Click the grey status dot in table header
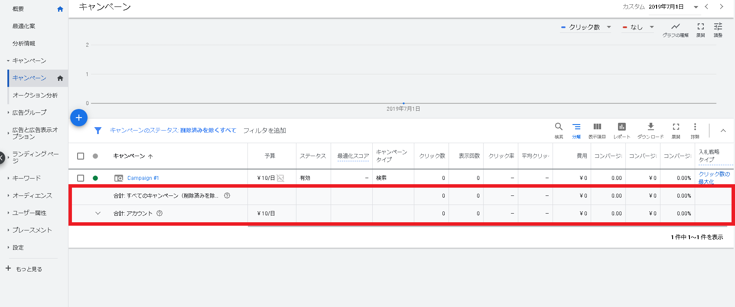Screen dimensions: 735x307 tap(95, 156)
